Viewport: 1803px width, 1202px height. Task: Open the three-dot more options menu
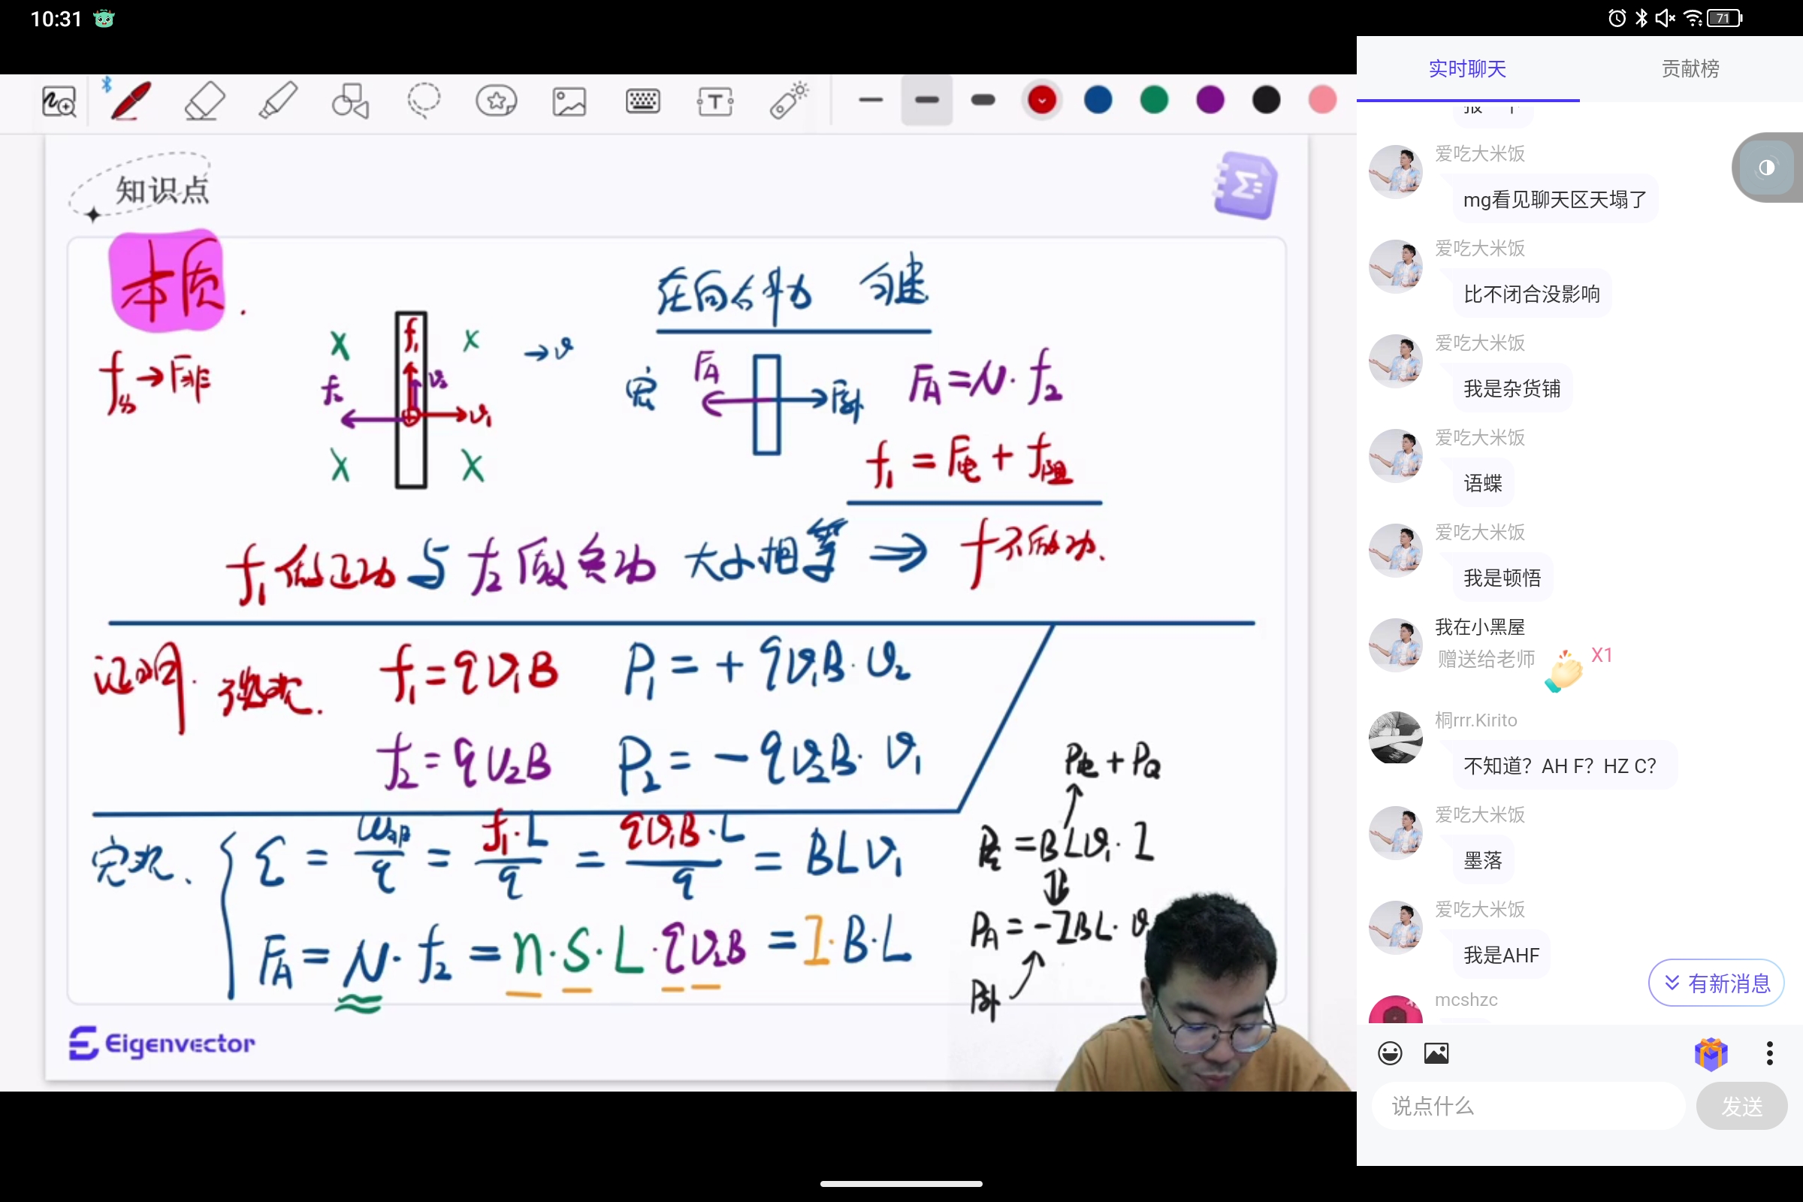1769,1053
